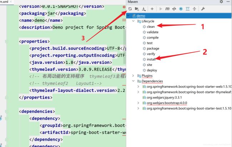Select the deploy lifecycle goal
The image size is (232, 147).
tap(152, 70)
